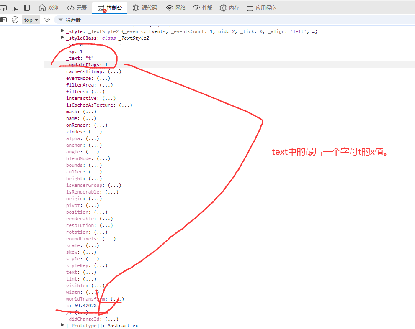415x329 pixels.
Task: Toggle the console sidebar icon
Action: 3,20
